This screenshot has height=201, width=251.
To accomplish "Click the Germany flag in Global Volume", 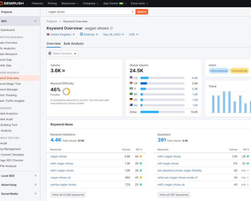I will (x=131, y=99).
